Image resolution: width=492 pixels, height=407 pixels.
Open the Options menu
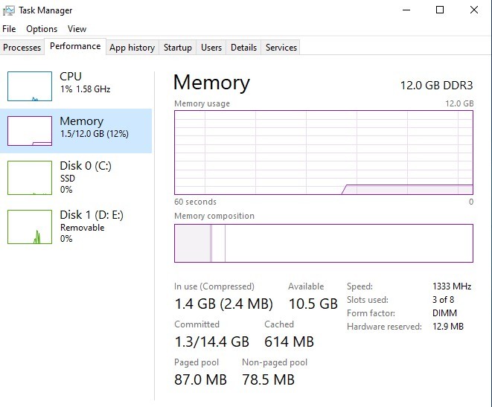coord(42,29)
